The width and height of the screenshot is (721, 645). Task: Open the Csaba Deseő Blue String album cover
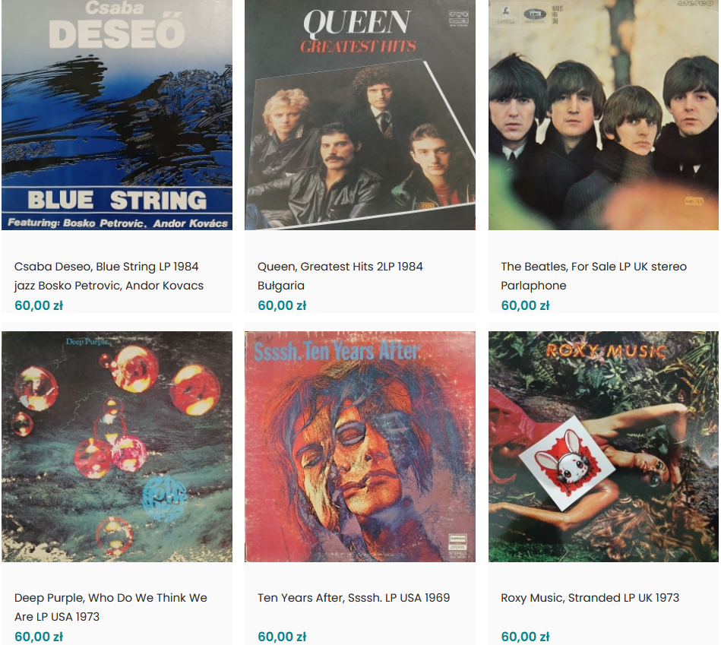(x=117, y=115)
